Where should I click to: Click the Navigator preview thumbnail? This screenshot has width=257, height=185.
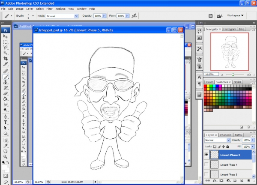tap(230, 52)
